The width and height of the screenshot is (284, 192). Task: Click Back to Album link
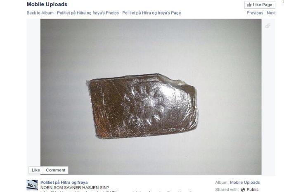[40, 13]
